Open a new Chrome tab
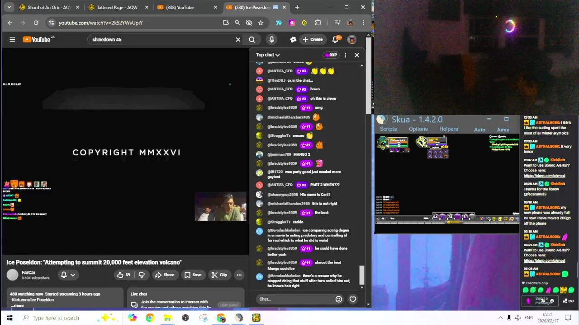This screenshot has height=325, width=579. click(x=297, y=7)
